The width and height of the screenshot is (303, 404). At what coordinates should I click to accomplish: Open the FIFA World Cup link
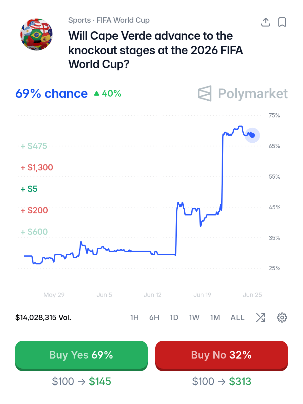[123, 20]
